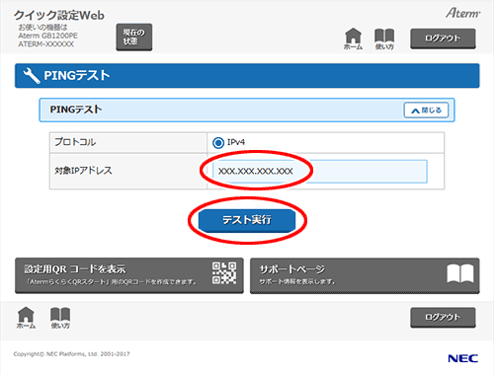This screenshot has height=374, width=494.
Task: Select the IPv4 protocol radio button
Action: [x=218, y=143]
